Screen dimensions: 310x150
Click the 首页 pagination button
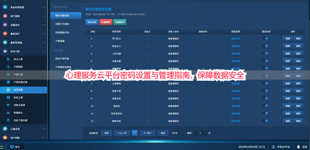[107, 133]
